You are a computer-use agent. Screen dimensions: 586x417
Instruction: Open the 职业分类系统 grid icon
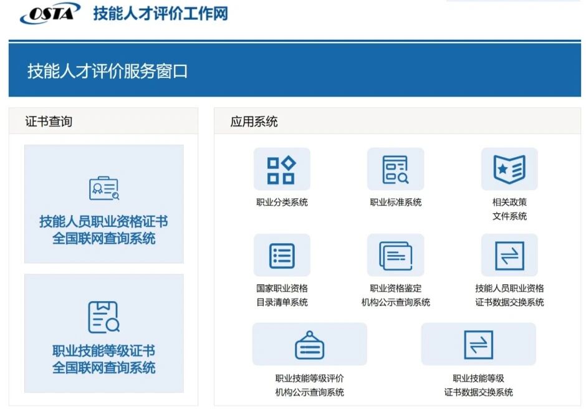(282, 168)
